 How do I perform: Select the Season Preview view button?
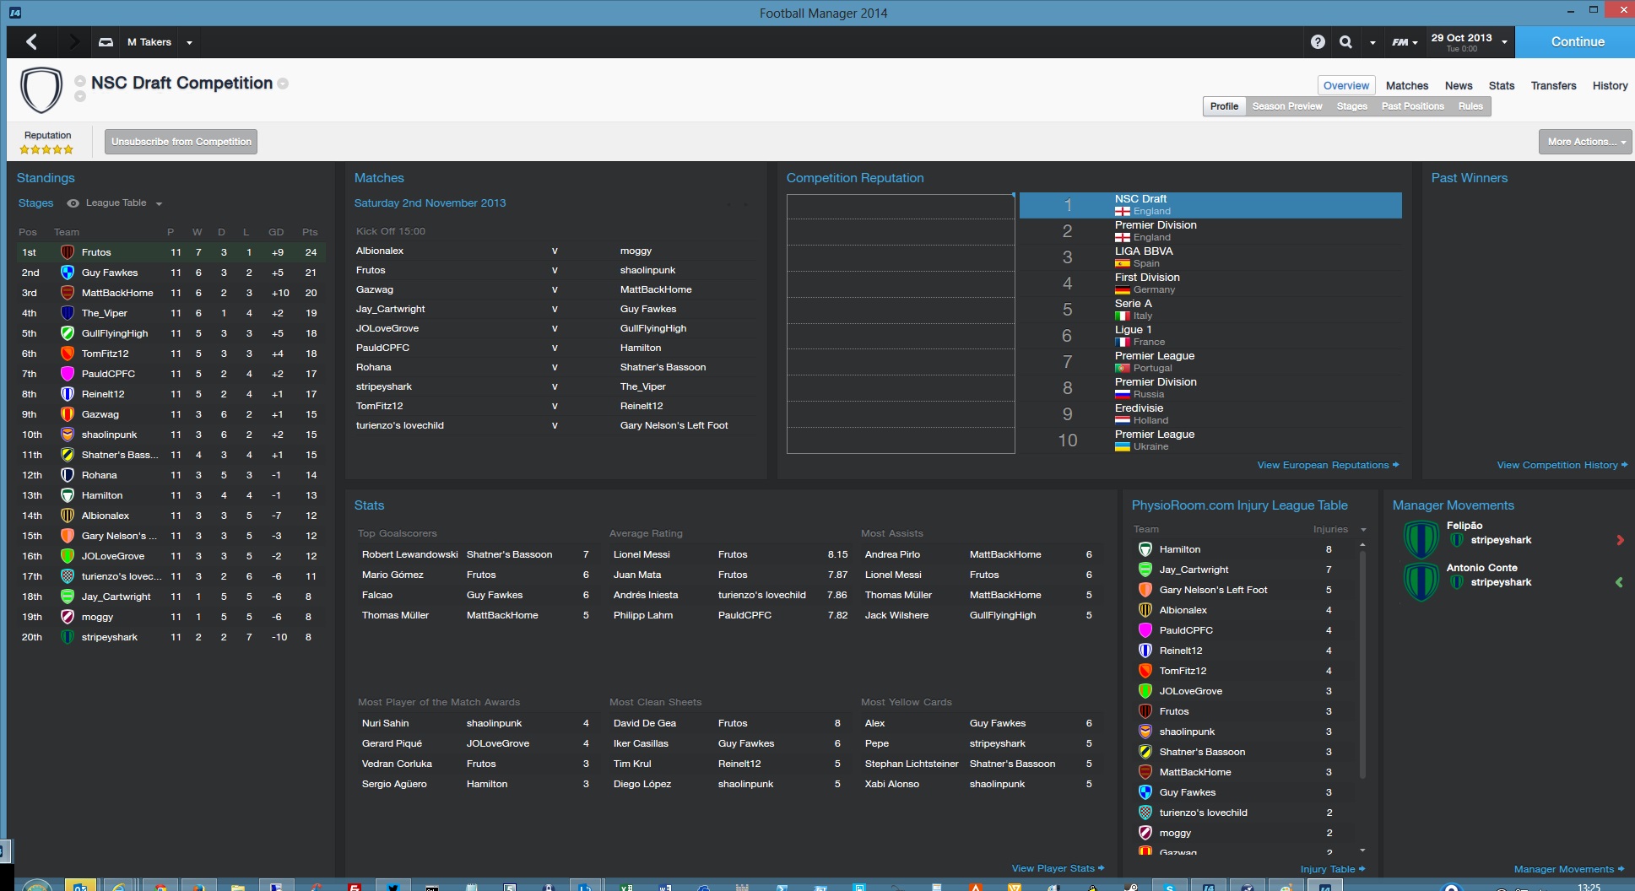coord(1287,106)
